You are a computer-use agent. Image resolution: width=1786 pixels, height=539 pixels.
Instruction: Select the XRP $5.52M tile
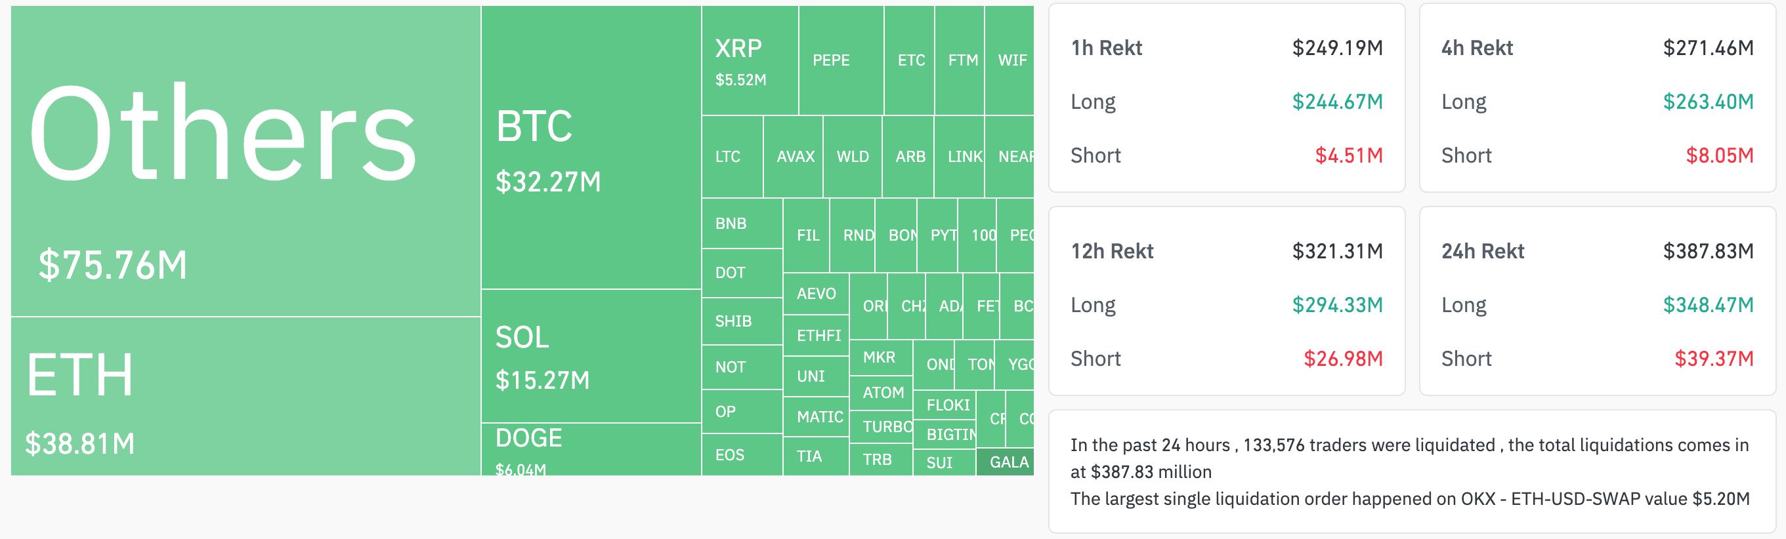pyautogui.click(x=750, y=61)
